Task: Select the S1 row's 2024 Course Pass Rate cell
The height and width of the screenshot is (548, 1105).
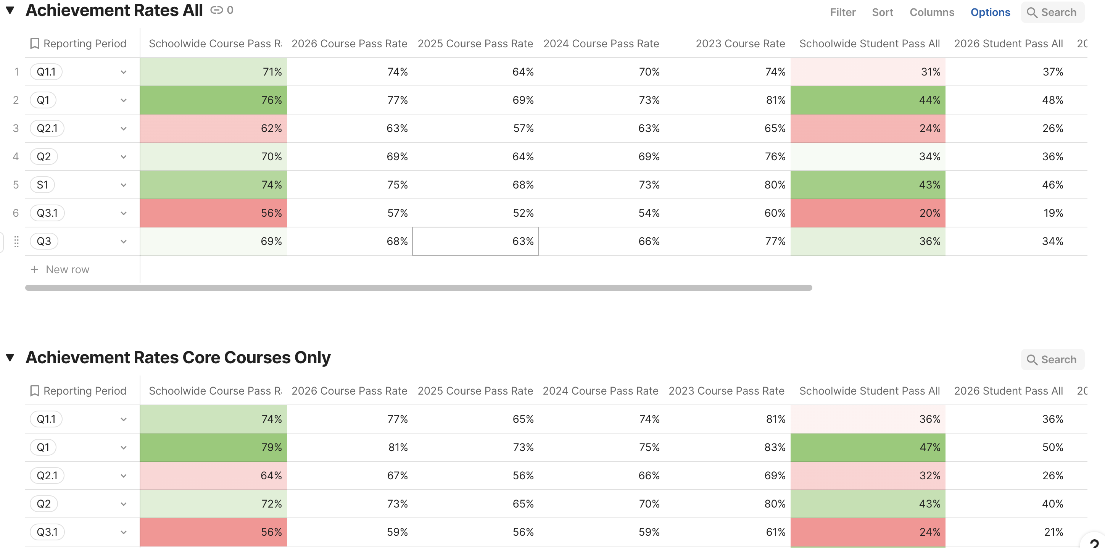Action: pyautogui.click(x=601, y=185)
